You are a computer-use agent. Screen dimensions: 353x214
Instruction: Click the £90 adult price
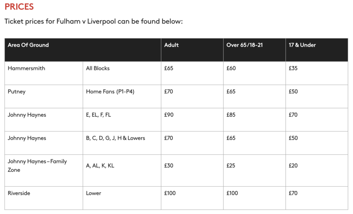pos(169,115)
